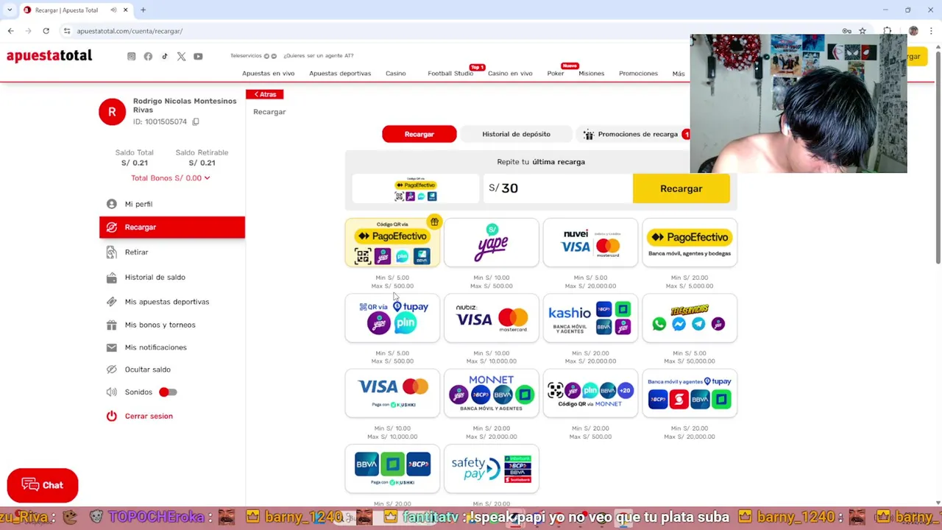Click the Retirar icon in sidebar
This screenshot has width=942, height=530.
pyautogui.click(x=112, y=252)
